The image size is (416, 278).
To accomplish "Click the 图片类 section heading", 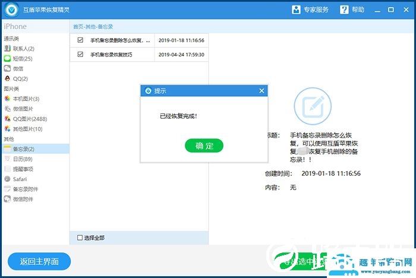I will [x=11, y=89].
